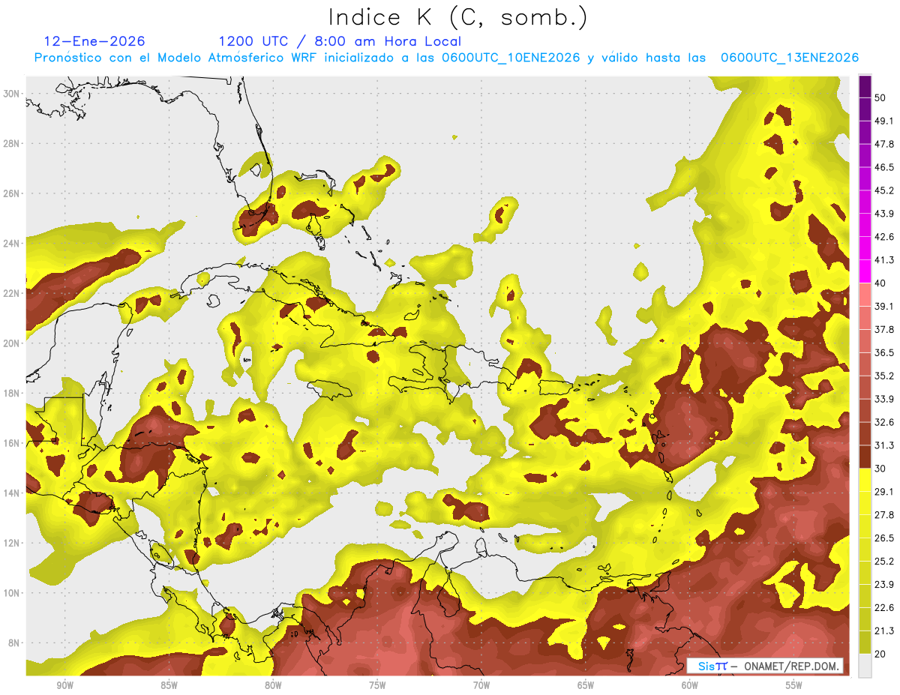Click the dark brown swatch between 30 and 31.3
This screenshot has height=695, width=900.
point(865,457)
